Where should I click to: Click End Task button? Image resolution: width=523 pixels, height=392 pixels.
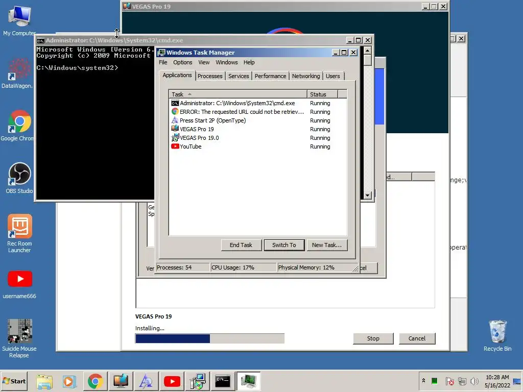tap(241, 245)
